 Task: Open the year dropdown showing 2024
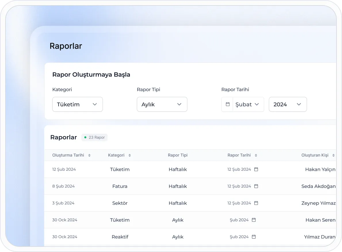point(288,104)
